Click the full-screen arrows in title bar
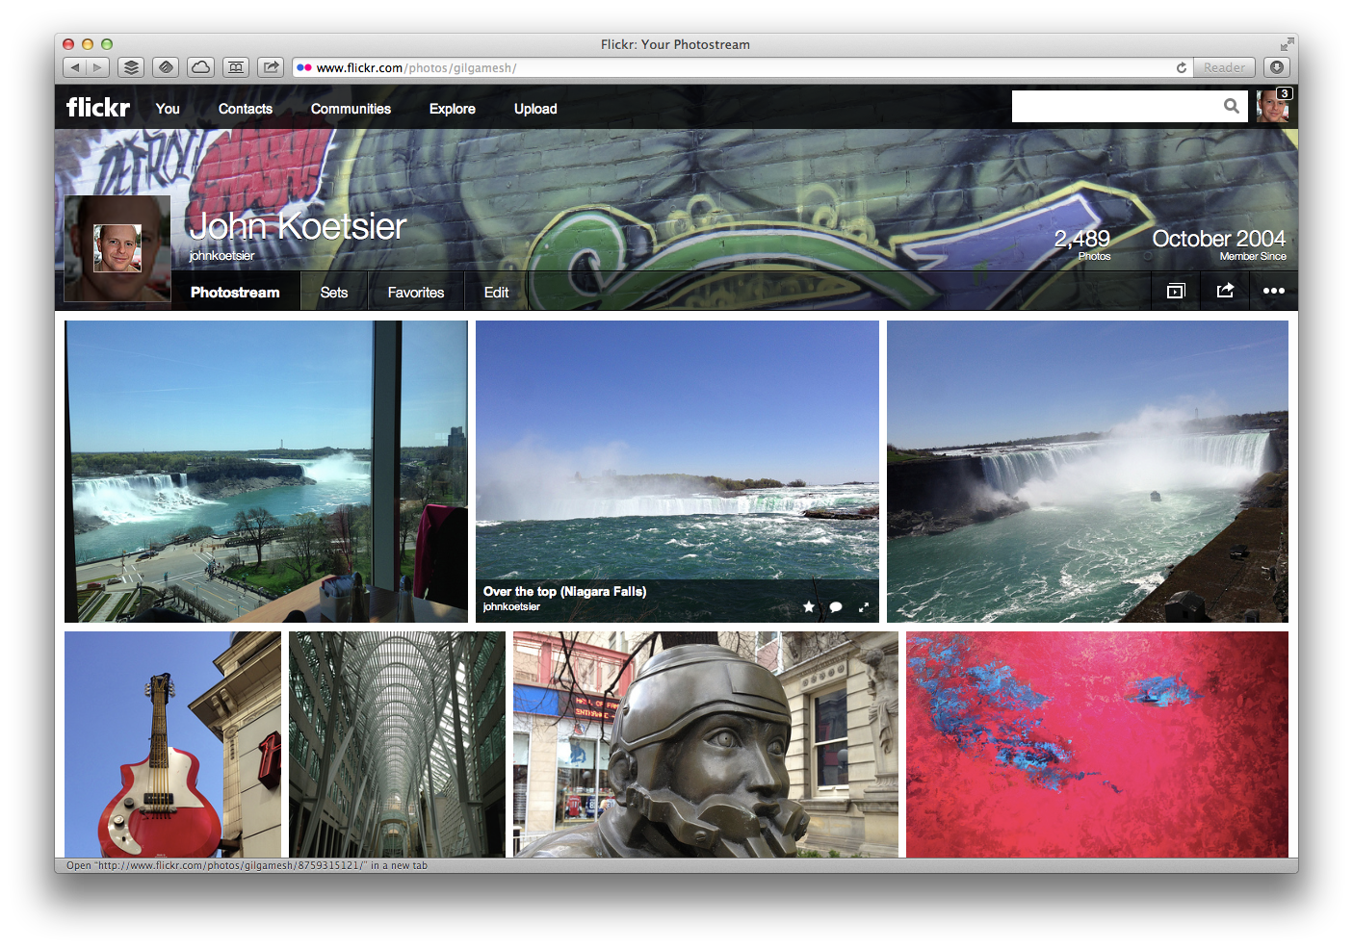Viewport: 1353px width, 949px height. (x=1287, y=44)
